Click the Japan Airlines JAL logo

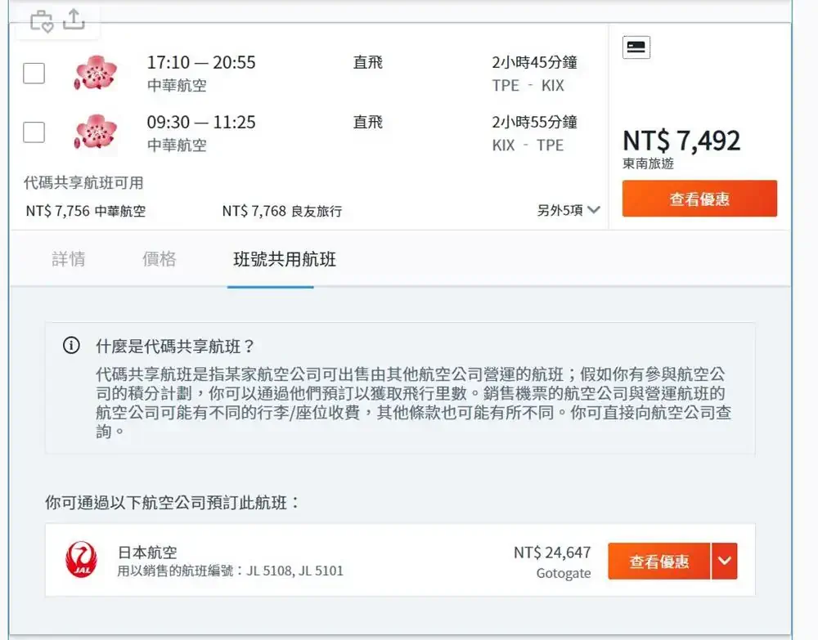(81, 560)
